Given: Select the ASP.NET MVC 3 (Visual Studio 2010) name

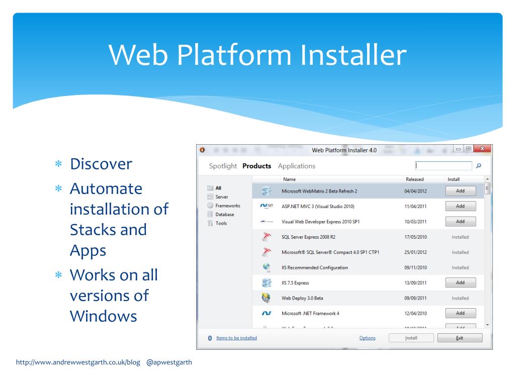Looking at the screenshot, I should click(318, 207).
